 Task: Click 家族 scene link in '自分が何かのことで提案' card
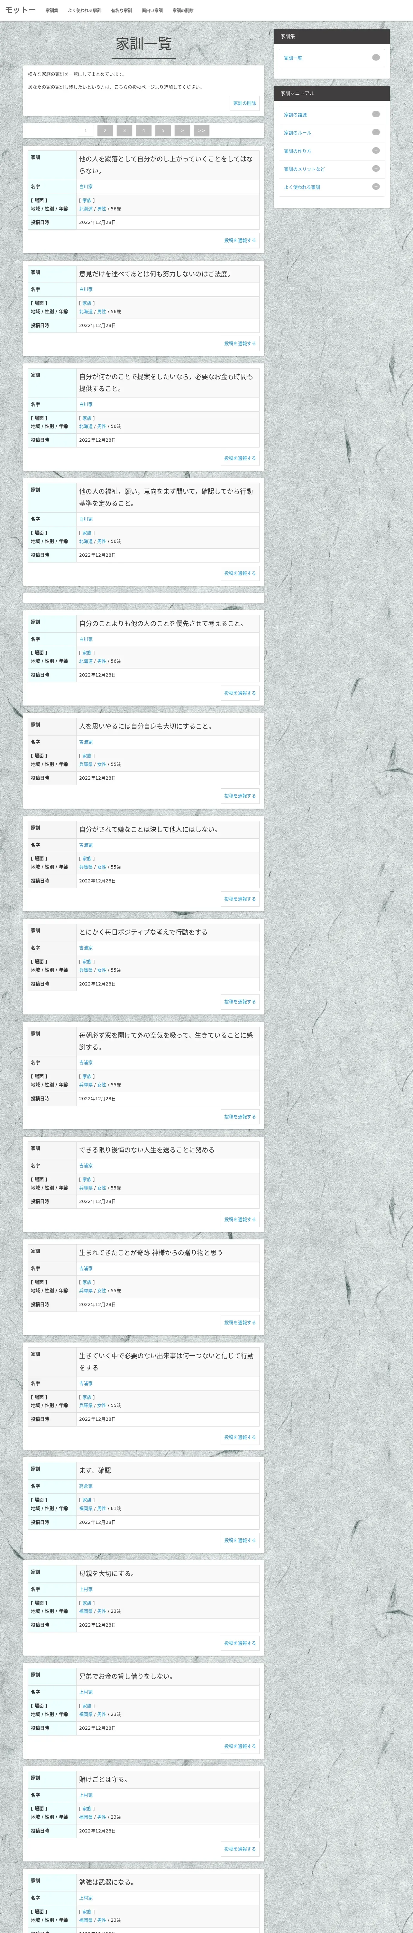coord(87,418)
